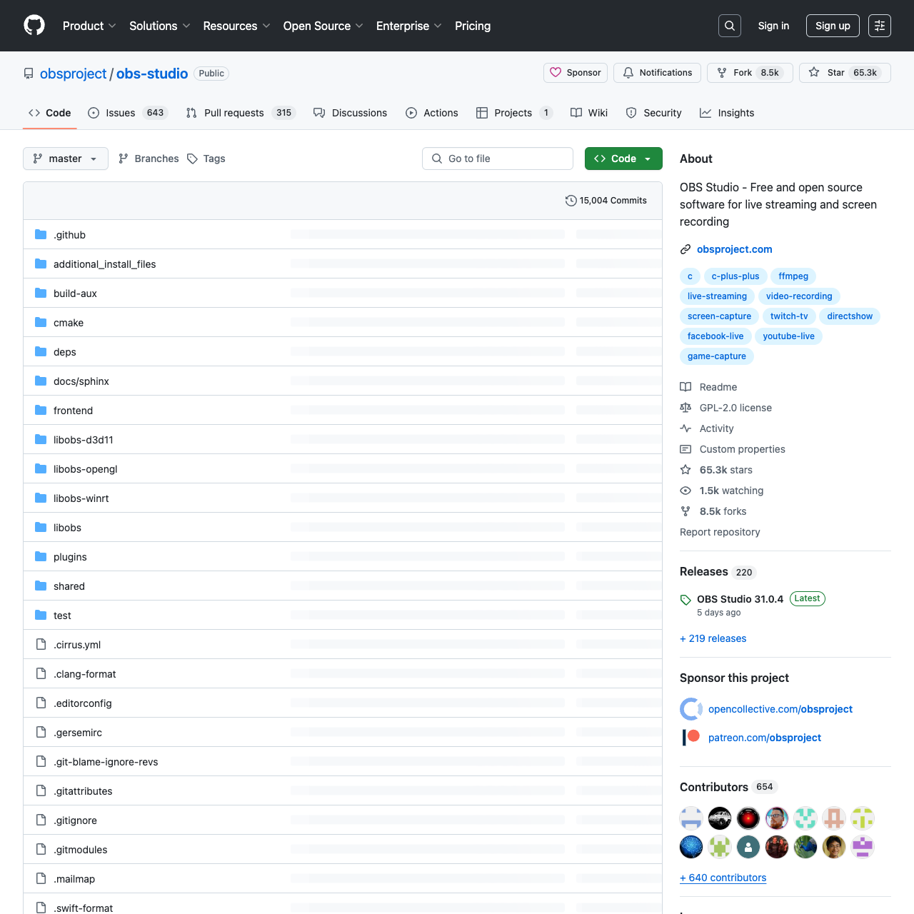Open the green Code dropdown

pos(623,159)
